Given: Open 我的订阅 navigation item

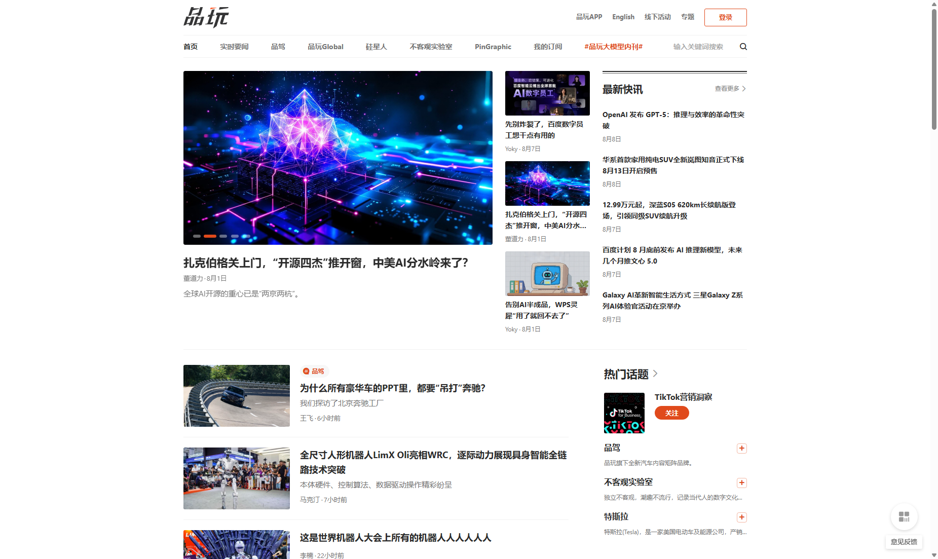Looking at the screenshot, I should (548, 47).
